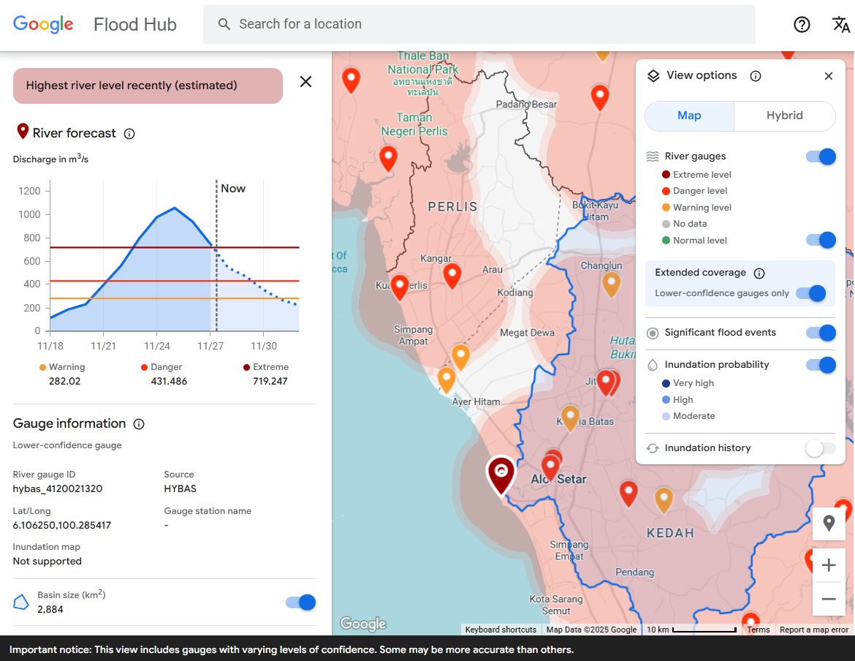855x661 pixels.
Task: Click the Search for a location field
Action: (x=479, y=24)
